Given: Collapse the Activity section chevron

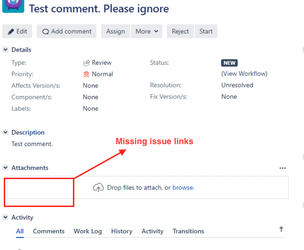Looking at the screenshot, I should (5, 217).
